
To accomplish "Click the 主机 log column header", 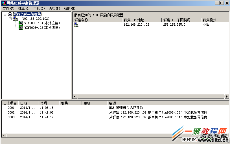I will pyautogui.click(x=95, y=103).
